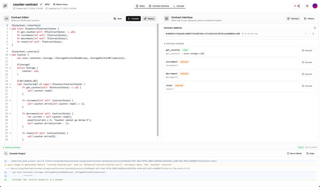The height and width of the screenshot is (187, 320).
Task: Click the 'external' badge on decrement
Action: click(x=184, y=74)
